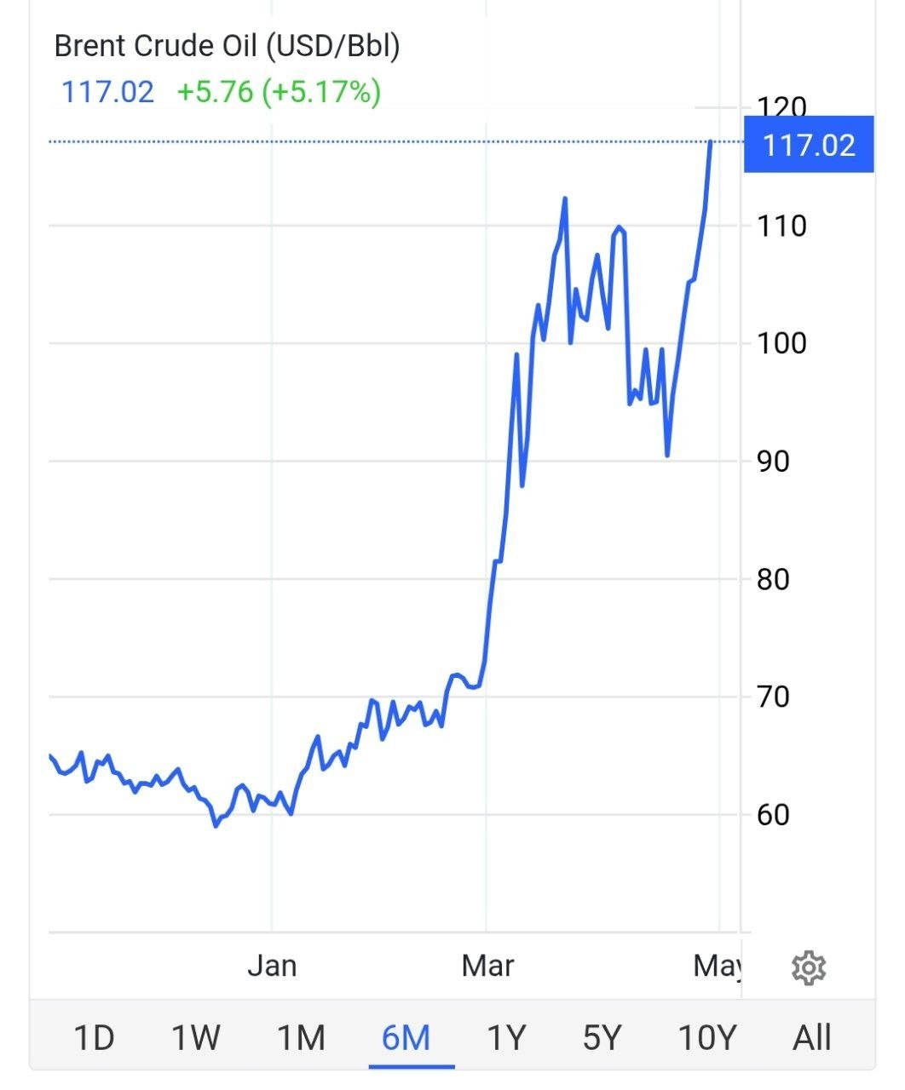This screenshot has width=905, height=1090.
Task: View the All time range
Action: (811, 1038)
